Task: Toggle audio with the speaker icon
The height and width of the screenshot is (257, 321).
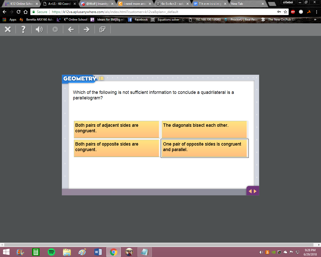Action: [x=39, y=29]
